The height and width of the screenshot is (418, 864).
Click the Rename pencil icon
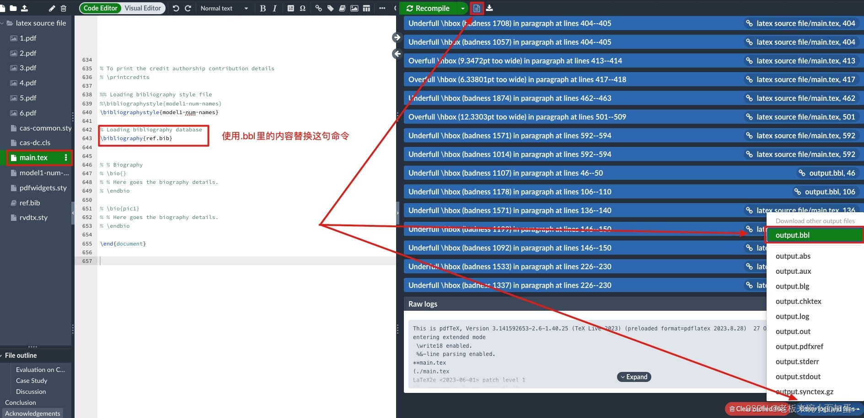click(x=52, y=8)
